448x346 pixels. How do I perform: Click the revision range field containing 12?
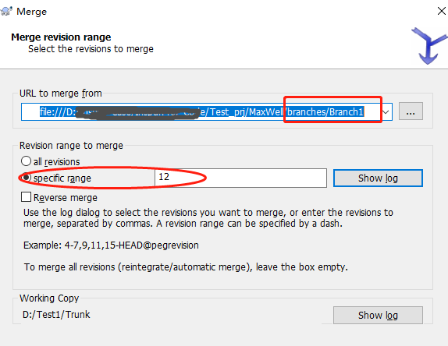tap(240, 178)
